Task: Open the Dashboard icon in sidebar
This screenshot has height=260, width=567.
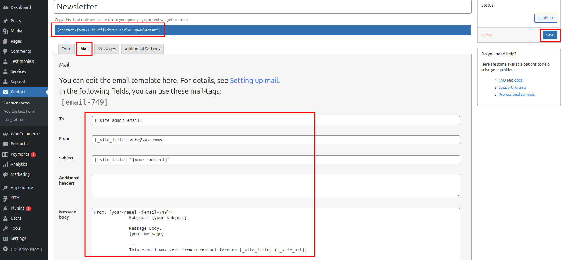Action: click(5, 7)
